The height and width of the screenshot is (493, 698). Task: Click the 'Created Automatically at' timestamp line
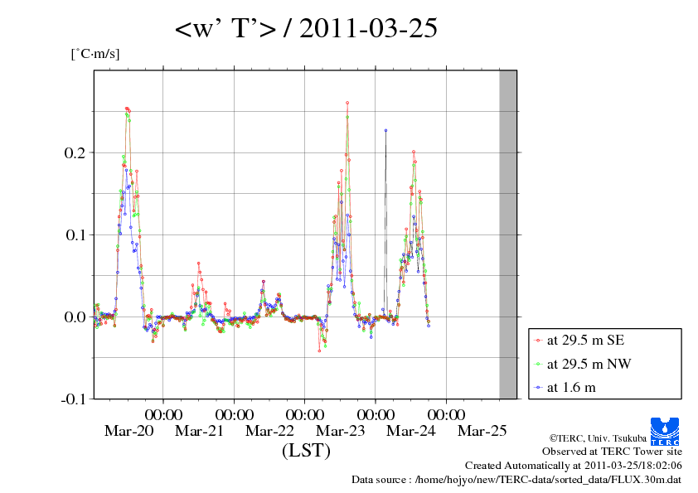point(574,466)
